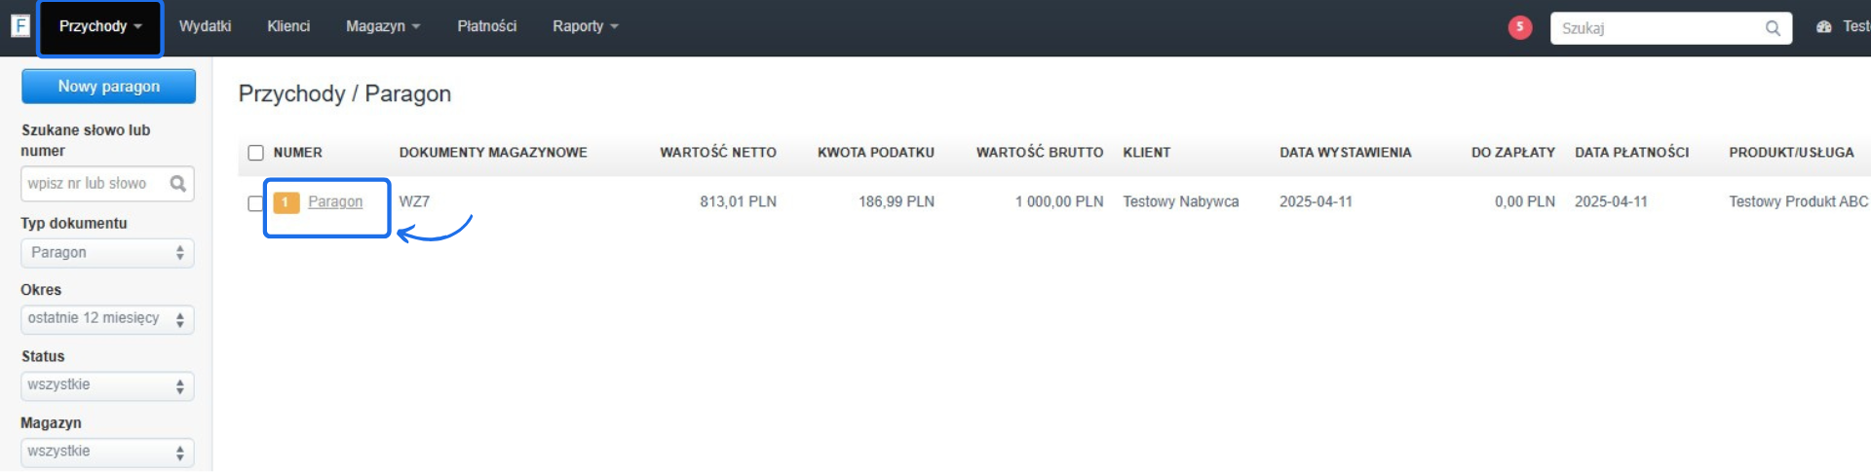Open the Typ dokumentu dropdown set to Paragon
This screenshot has width=1871, height=472.
tap(107, 253)
